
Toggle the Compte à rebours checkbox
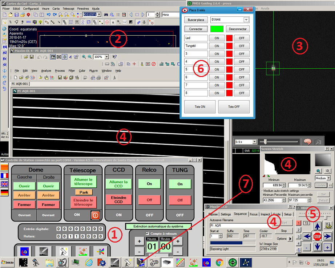147,234
